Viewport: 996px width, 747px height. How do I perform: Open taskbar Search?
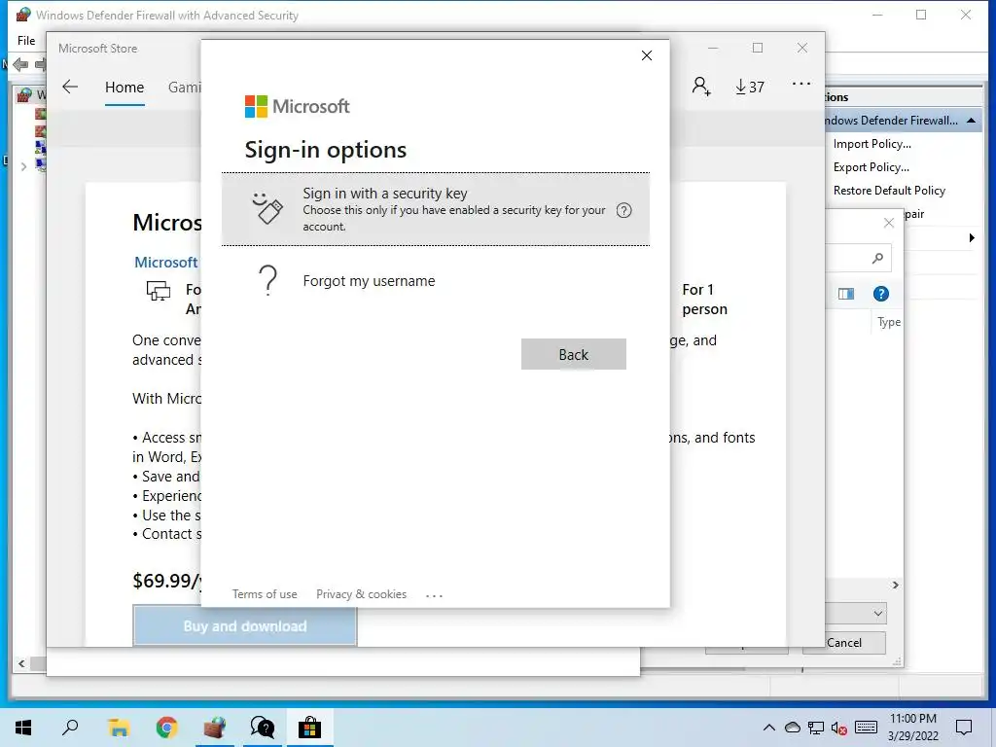[70, 728]
